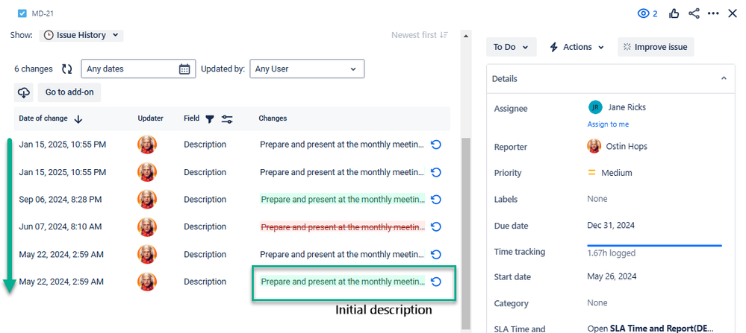Viewport: 746px width, 333px height.
Task: Restore the Sep 06, 2024 description change
Action: (x=436, y=200)
